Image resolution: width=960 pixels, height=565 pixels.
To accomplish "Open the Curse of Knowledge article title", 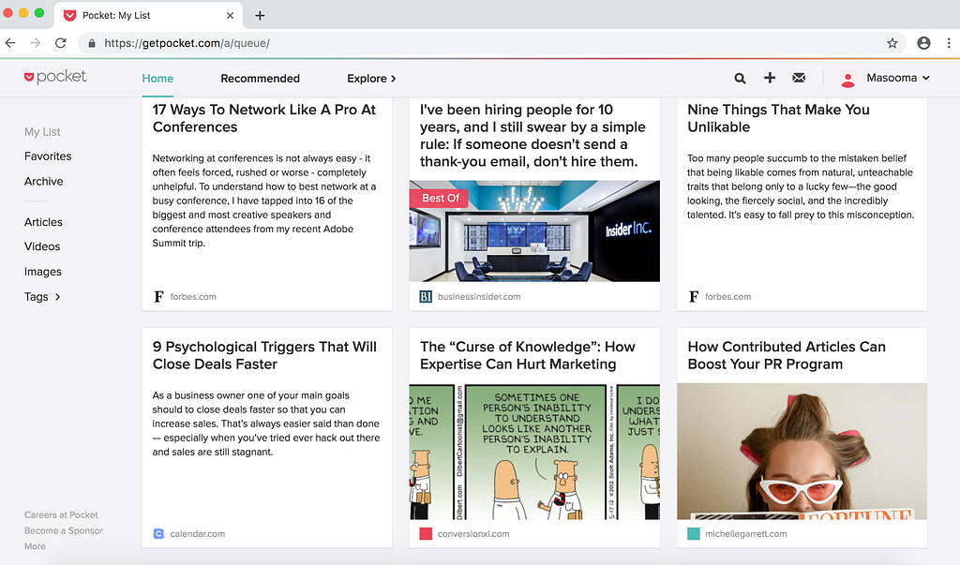I will pos(527,355).
